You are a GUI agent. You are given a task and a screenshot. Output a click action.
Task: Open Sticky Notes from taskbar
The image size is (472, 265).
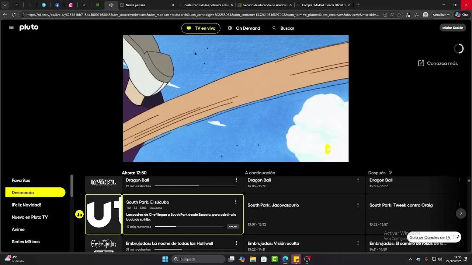click(x=296, y=259)
